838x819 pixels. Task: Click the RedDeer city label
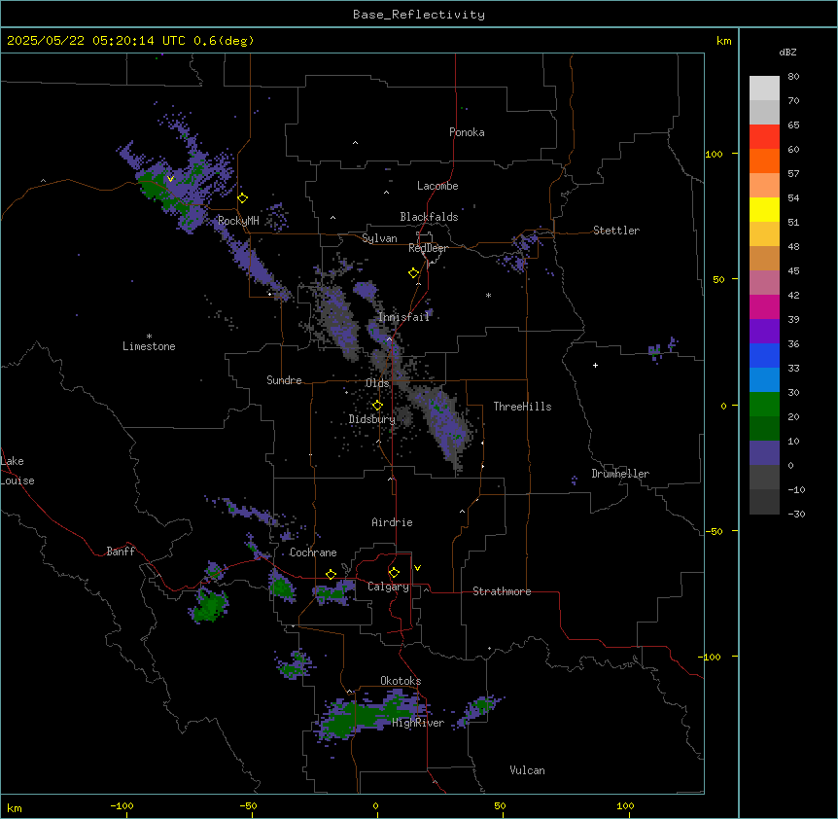(428, 248)
